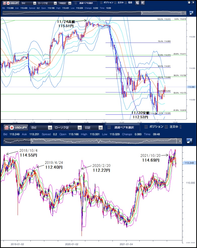197x248 pixels.
Task: Pop out the upper chart with the arrow icon
Action: pyautogui.click(x=193, y=2)
